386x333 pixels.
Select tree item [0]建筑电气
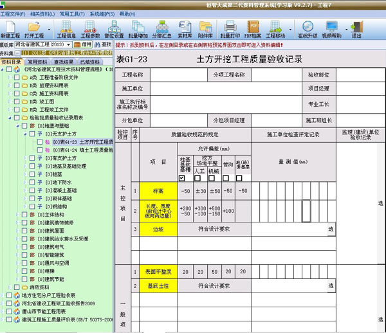(x=50, y=247)
